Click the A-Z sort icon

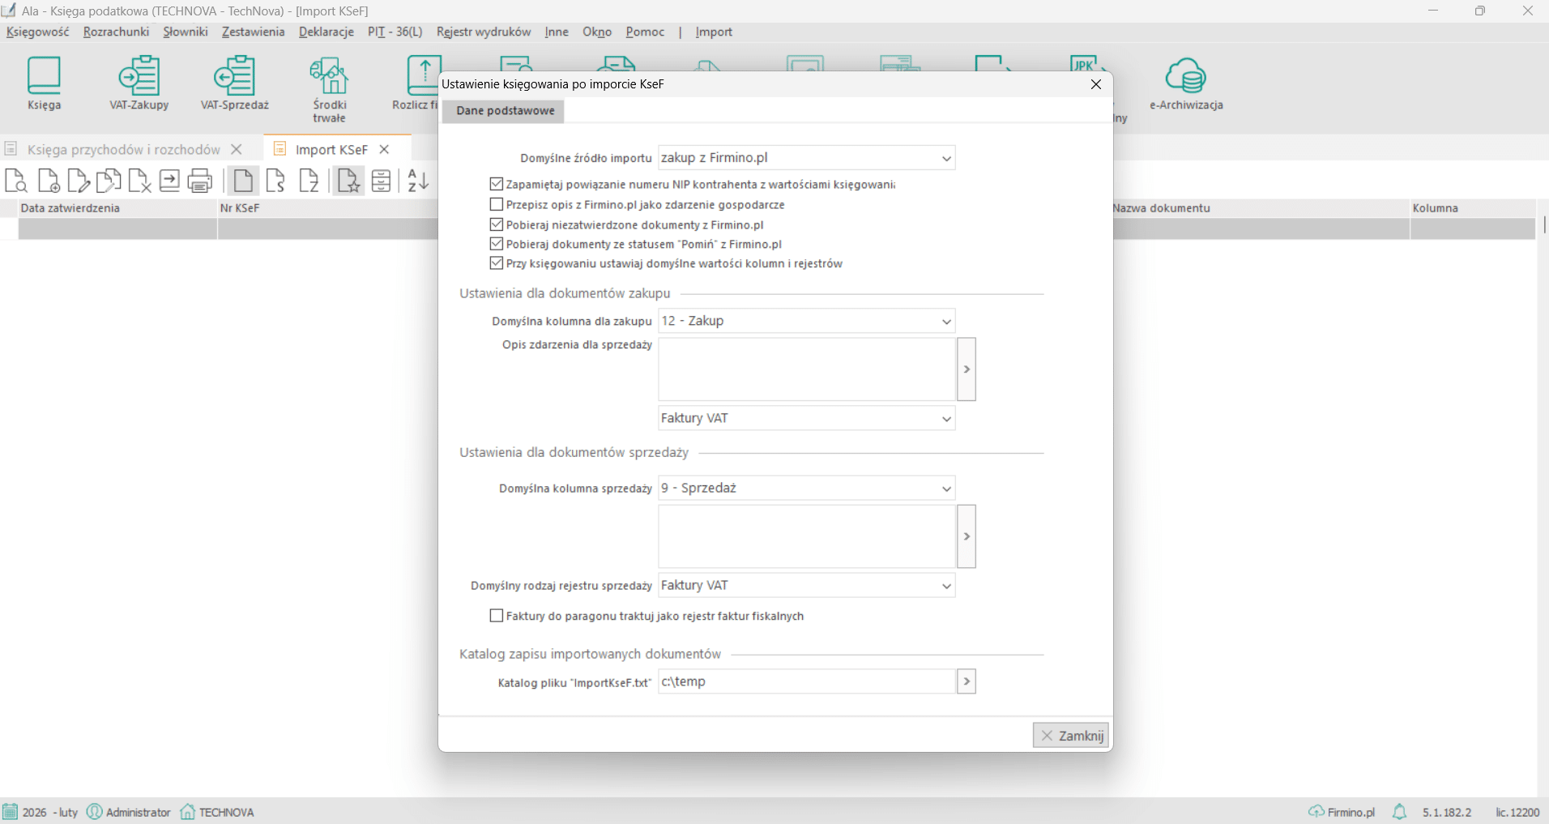click(x=418, y=181)
